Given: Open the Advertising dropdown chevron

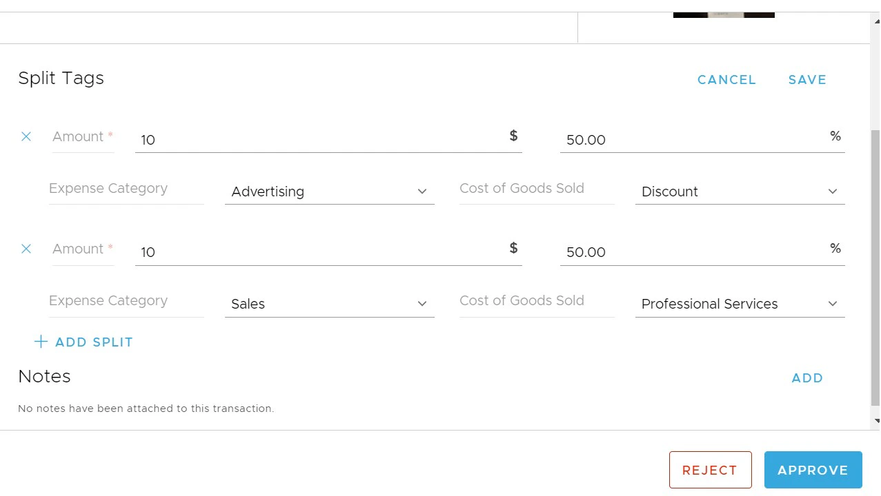Looking at the screenshot, I should click(x=422, y=192).
